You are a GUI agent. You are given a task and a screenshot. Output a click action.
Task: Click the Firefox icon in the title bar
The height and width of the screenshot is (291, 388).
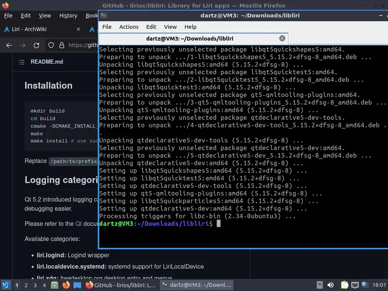[x=5, y=5]
